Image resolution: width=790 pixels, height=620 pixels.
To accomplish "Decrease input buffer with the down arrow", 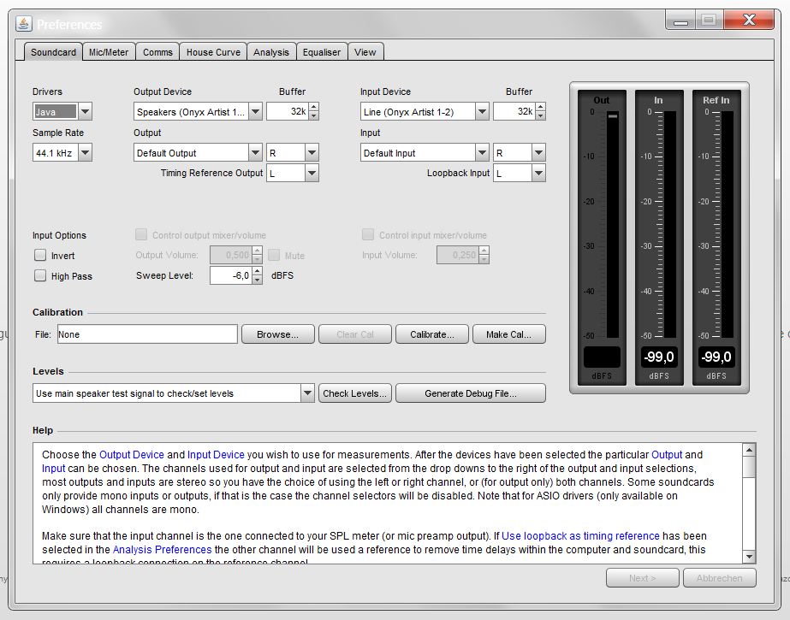I will tap(540, 116).
